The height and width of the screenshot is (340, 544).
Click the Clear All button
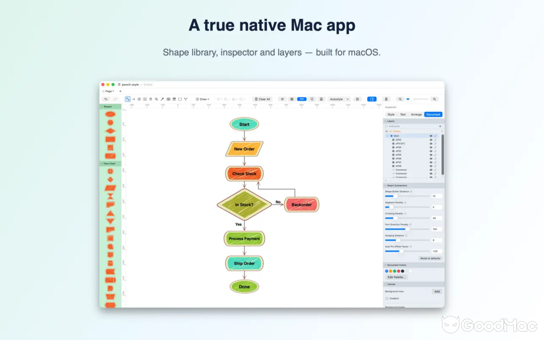point(262,99)
